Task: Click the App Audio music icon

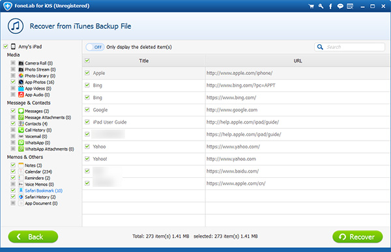Action: click(x=21, y=94)
